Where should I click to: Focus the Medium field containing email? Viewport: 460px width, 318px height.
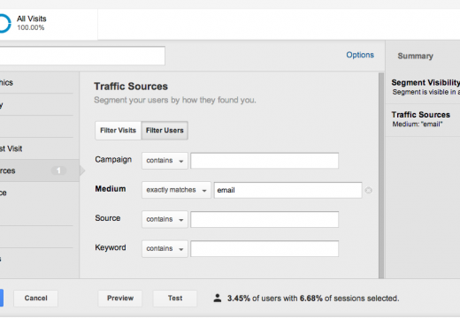click(287, 190)
